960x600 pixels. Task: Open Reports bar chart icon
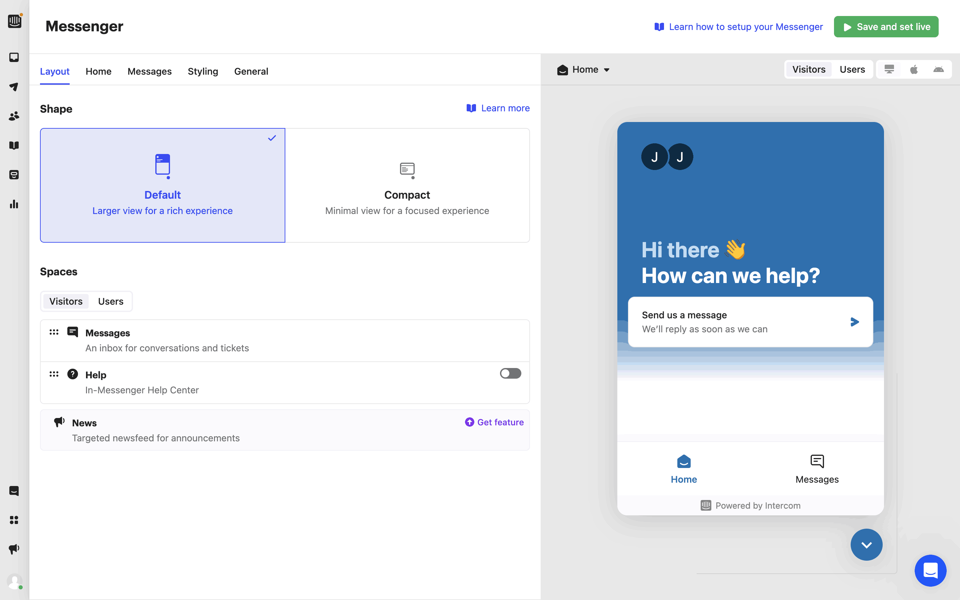(14, 204)
